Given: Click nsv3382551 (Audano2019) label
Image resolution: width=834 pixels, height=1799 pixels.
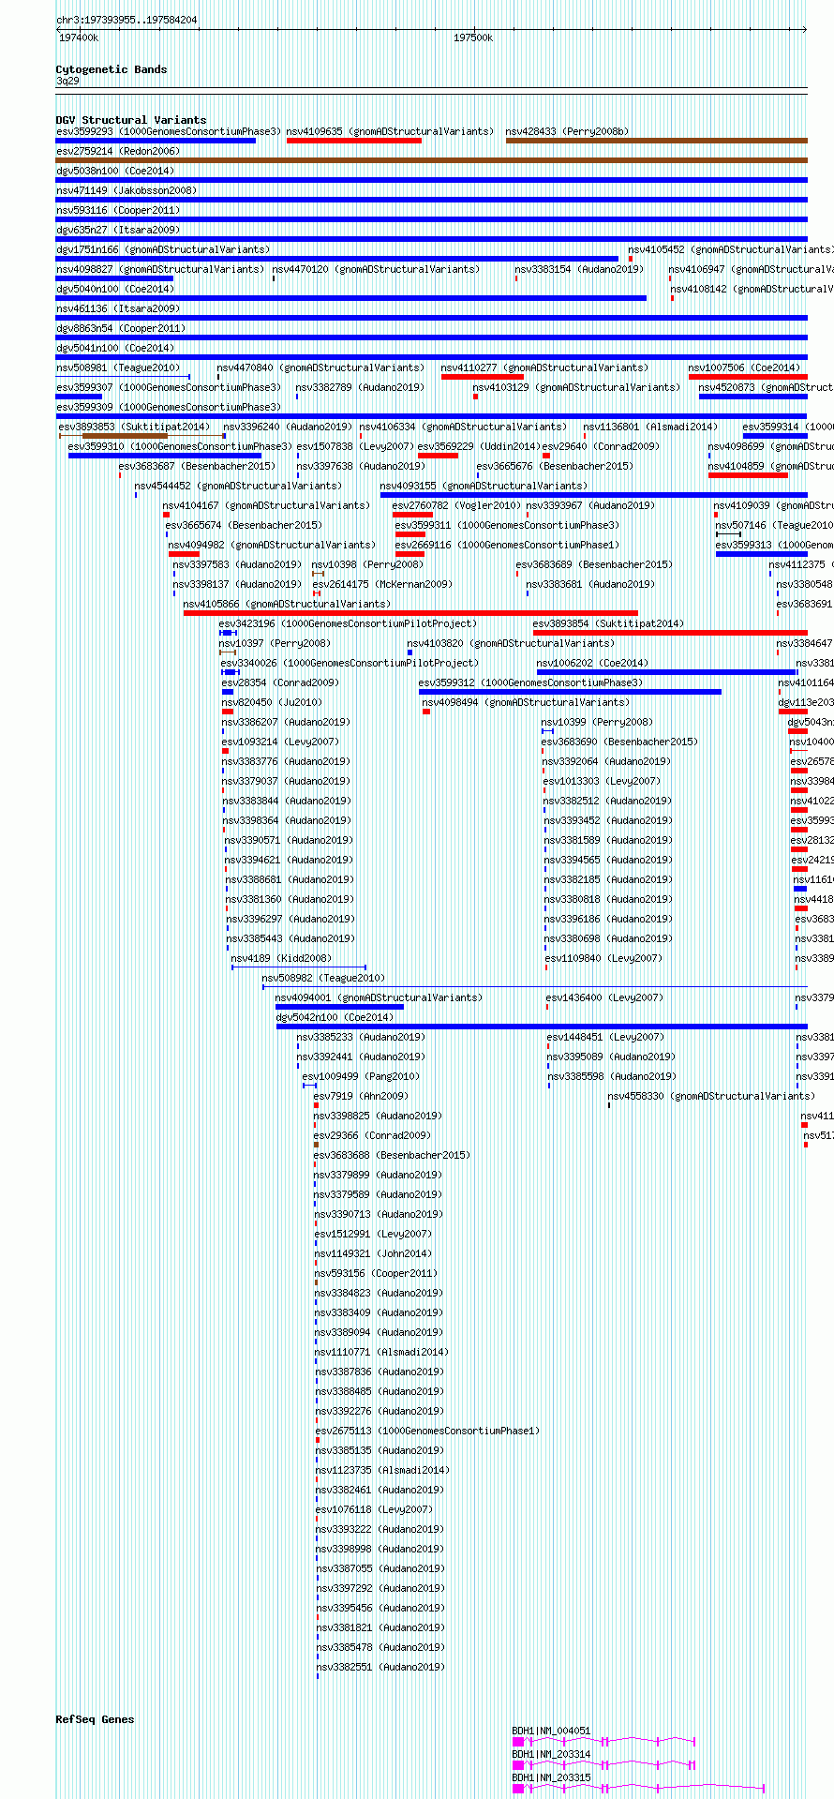Looking at the screenshot, I should [381, 1668].
